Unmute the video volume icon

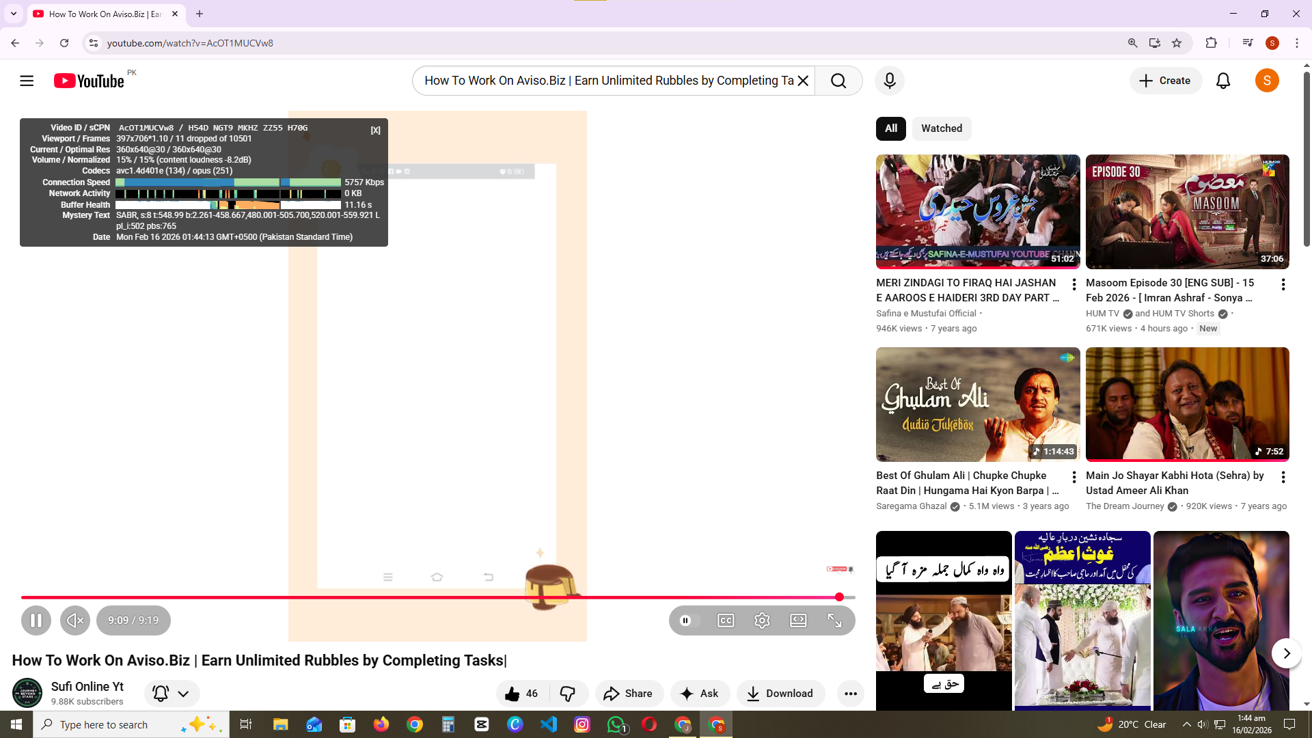pos(75,620)
